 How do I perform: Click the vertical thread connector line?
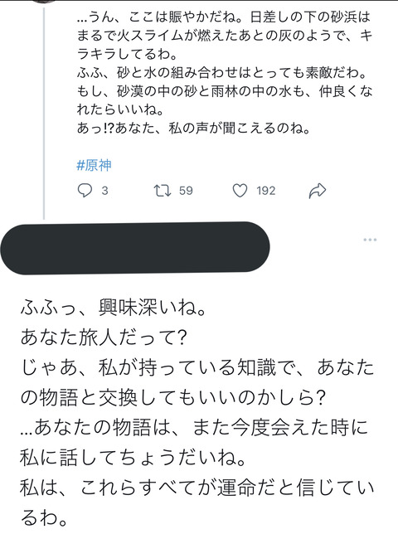pos(44,114)
